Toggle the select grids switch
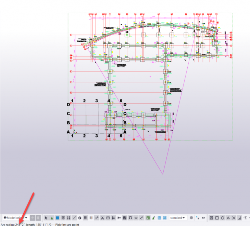The width and height of the screenshot is (250, 226). pyautogui.click(x=86, y=218)
